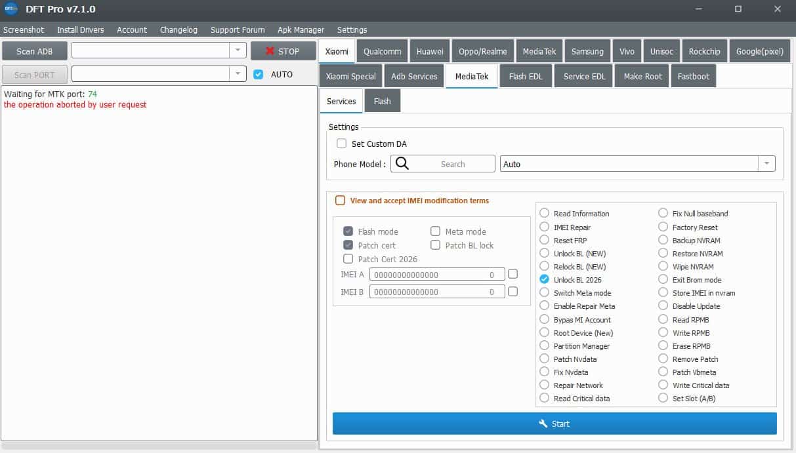Select Reset FRP radio option

[x=544, y=240]
